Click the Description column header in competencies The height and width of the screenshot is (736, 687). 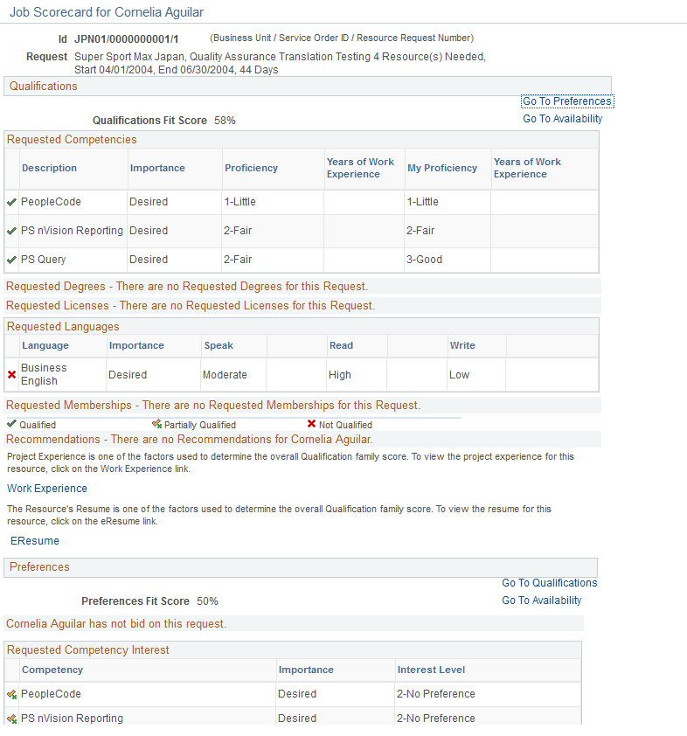click(49, 168)
